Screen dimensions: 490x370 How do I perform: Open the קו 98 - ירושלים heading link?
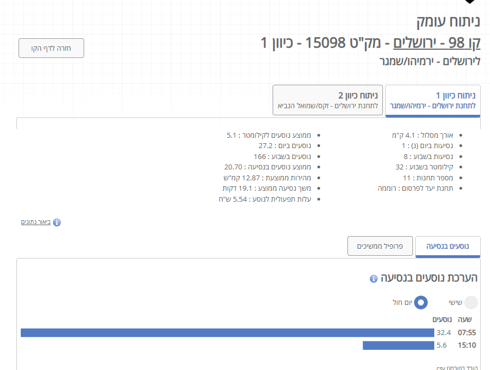(x=436, y=43)
